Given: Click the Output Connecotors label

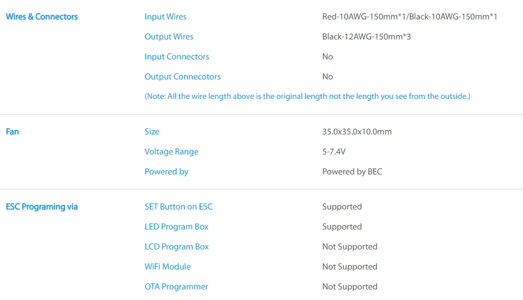Looking at the screenshot, I should click(183, 77).
